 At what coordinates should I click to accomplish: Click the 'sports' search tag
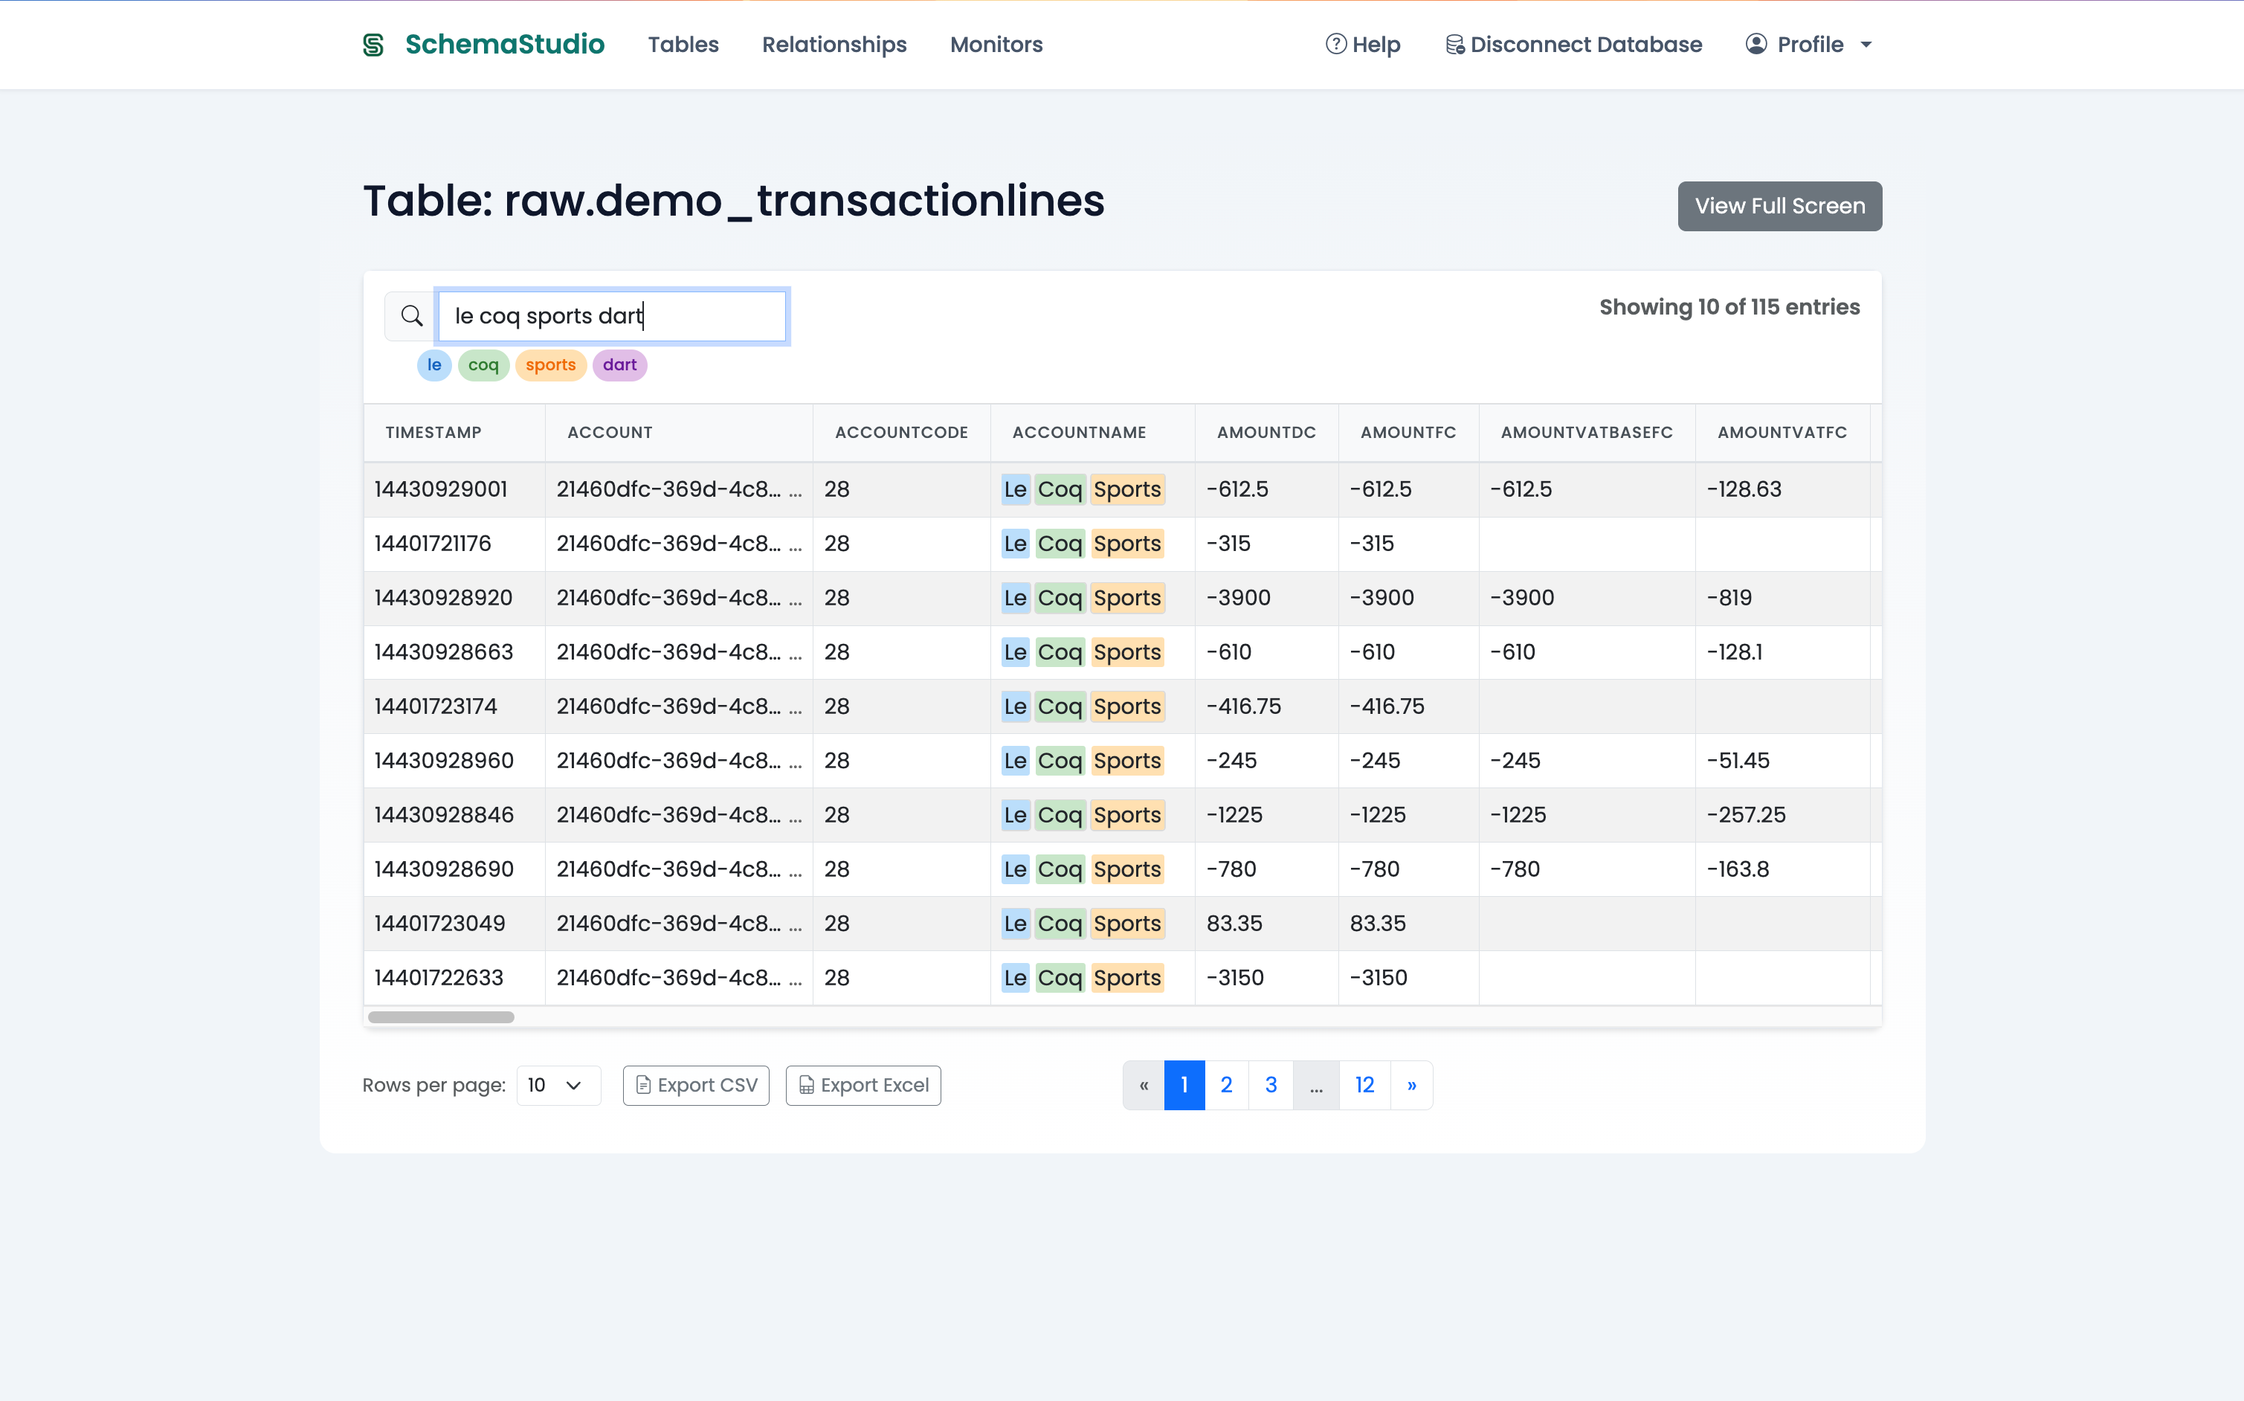click(550, 365)
